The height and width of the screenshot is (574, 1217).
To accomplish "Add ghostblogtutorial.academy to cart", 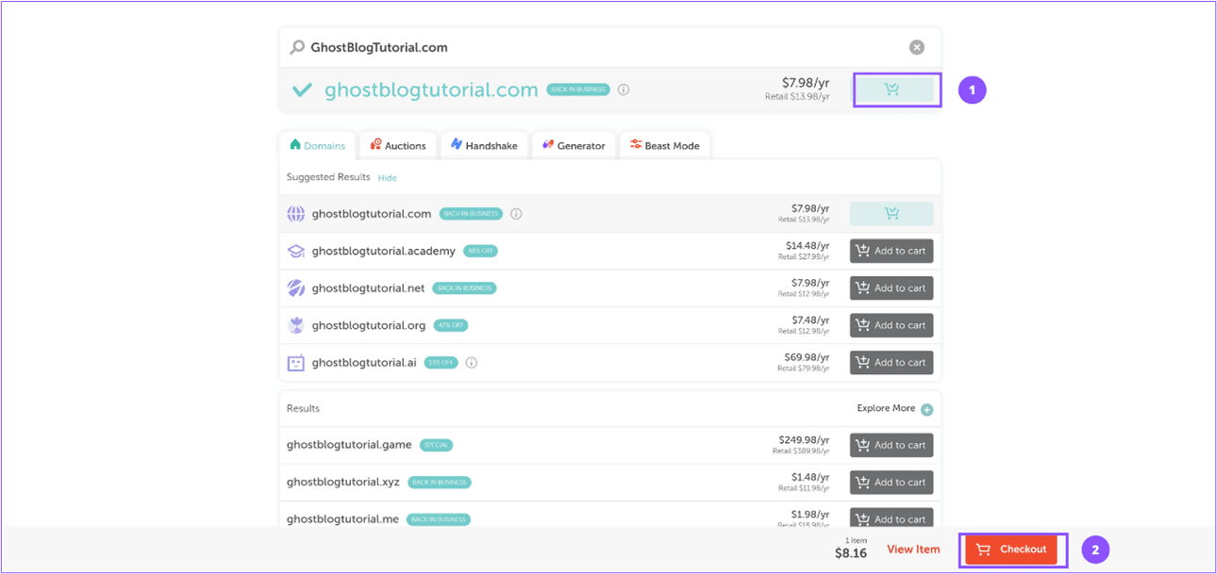I will click(892, 251).
